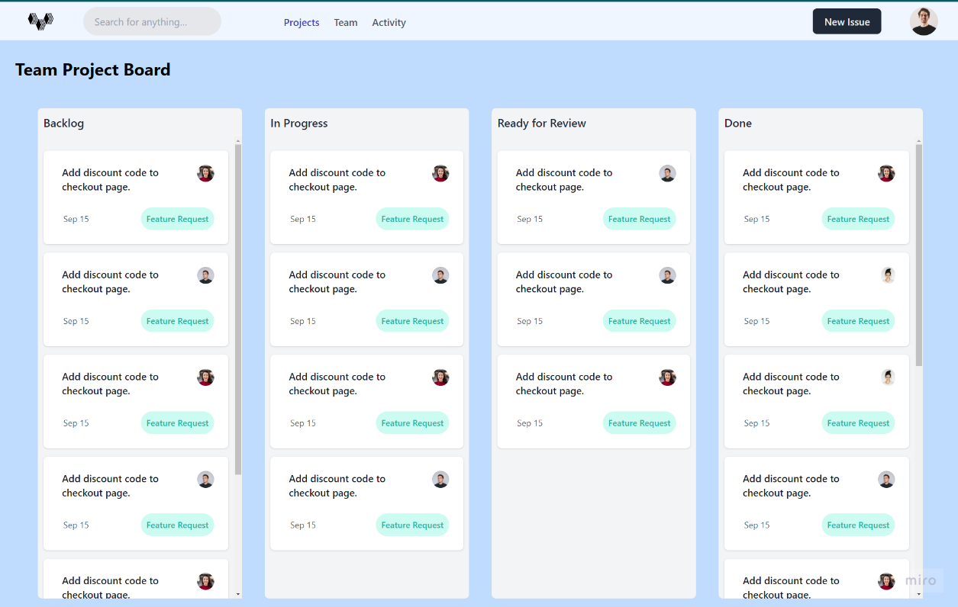Click Feature Request tag on fourth Backlog card

point(177,525)
